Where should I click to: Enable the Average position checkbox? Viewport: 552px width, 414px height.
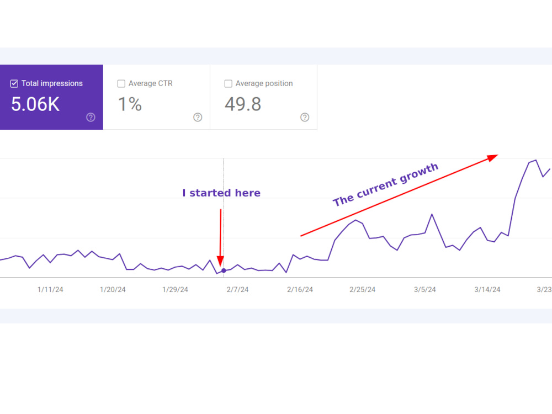point(228,83)
